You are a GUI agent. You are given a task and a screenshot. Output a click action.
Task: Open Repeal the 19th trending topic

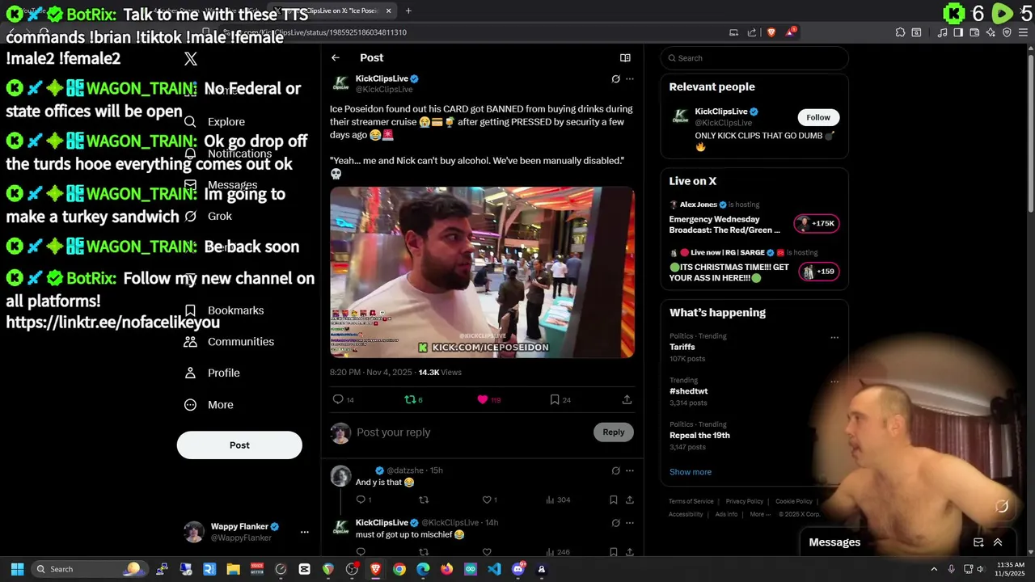tap(699, 436)
